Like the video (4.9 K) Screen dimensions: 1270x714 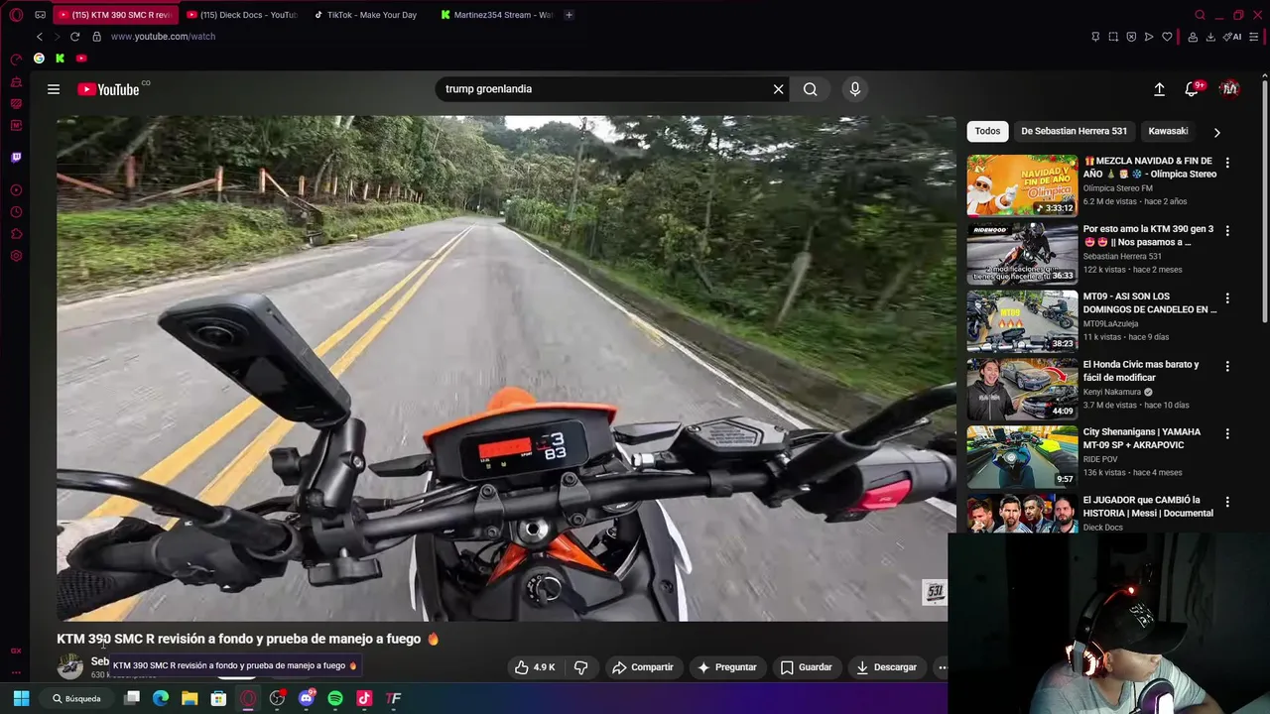click(535, 667)
